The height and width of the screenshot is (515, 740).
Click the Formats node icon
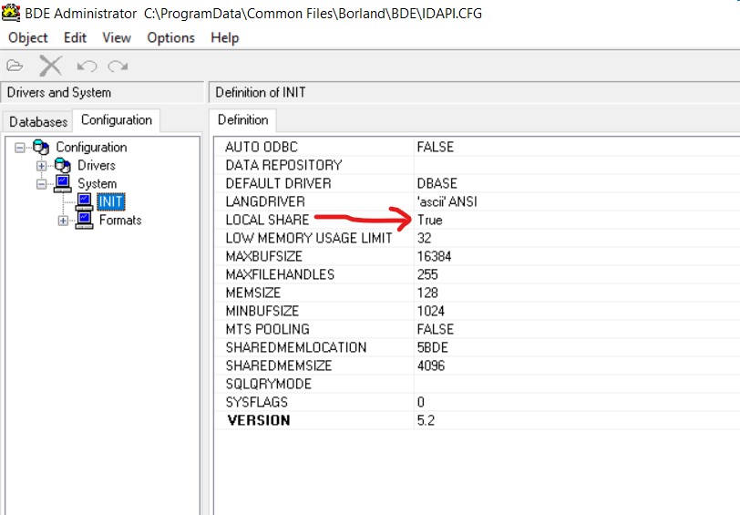tap(85, 220)
